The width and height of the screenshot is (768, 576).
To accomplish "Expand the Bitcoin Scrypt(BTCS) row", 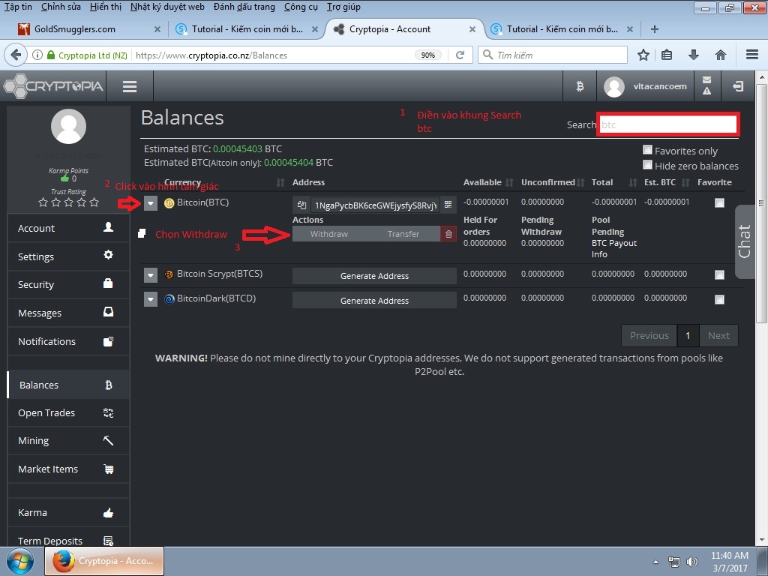I will coord(151,275).
